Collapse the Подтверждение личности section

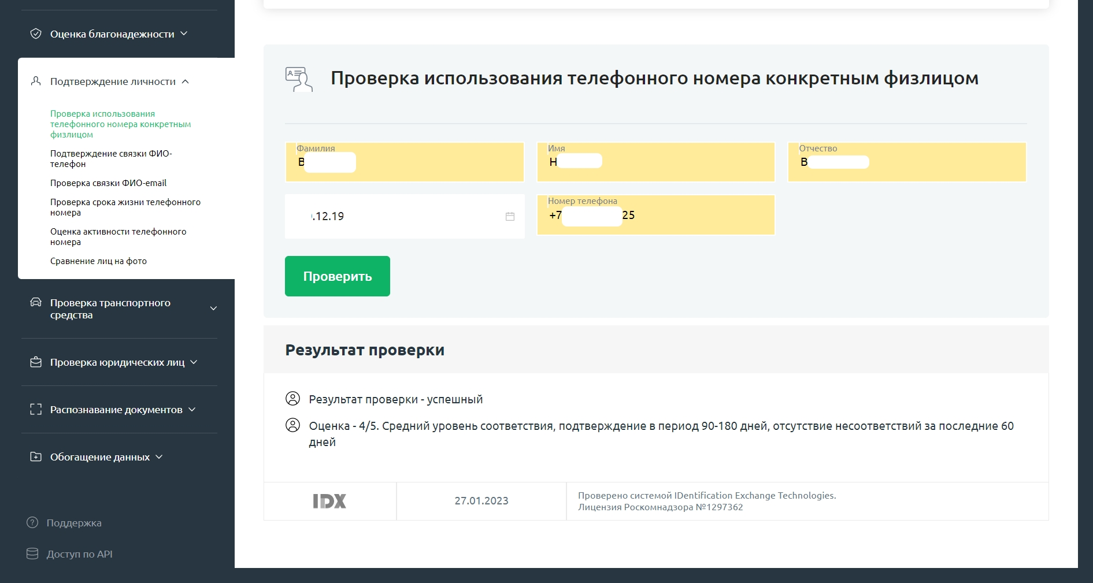tap(186, 81)
